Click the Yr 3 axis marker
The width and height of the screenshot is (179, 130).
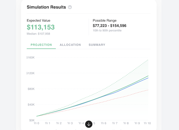[70, 123]
